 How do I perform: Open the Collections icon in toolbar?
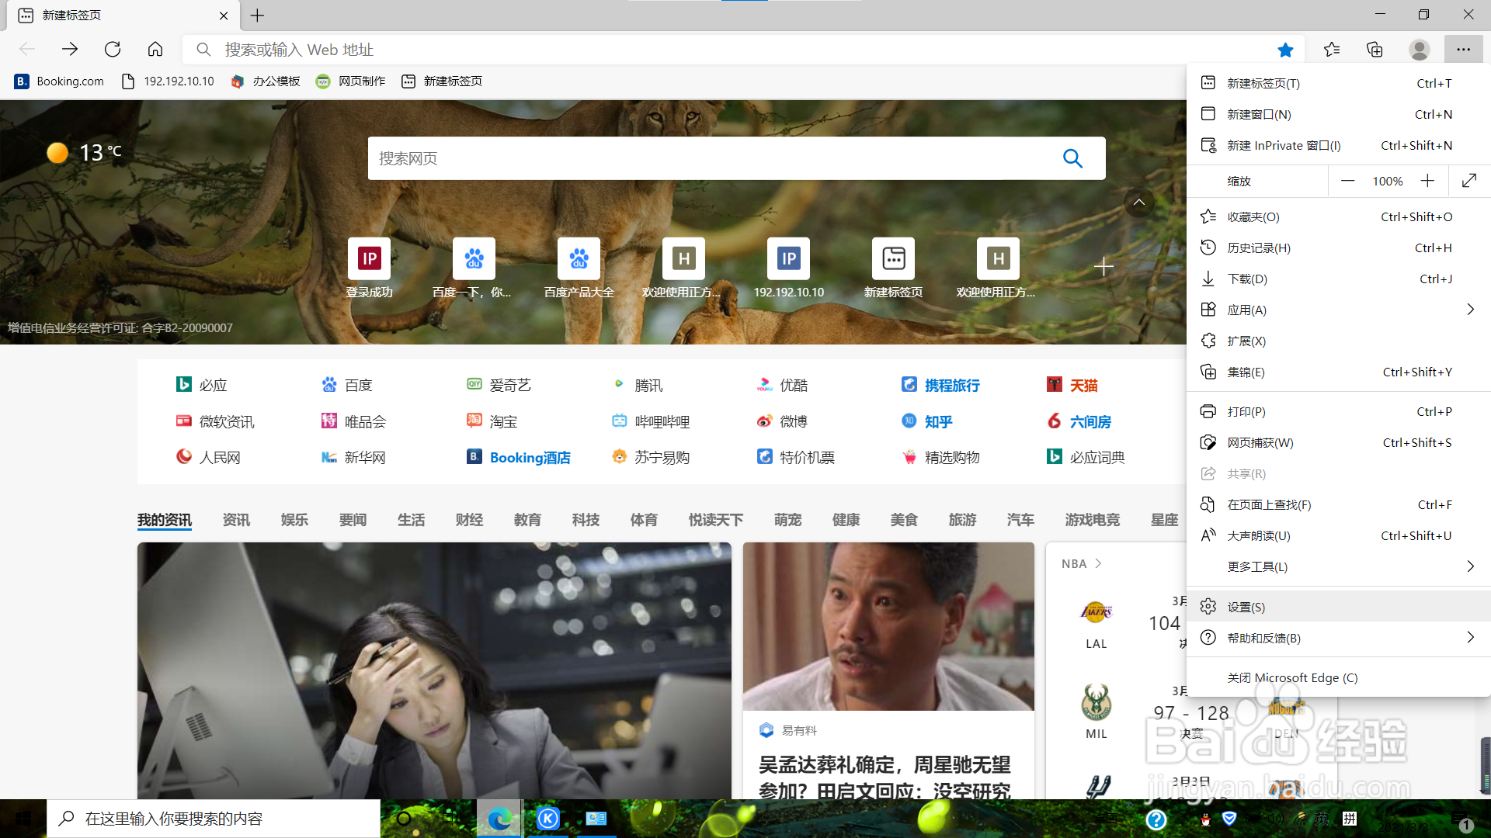pos(1375,50)
